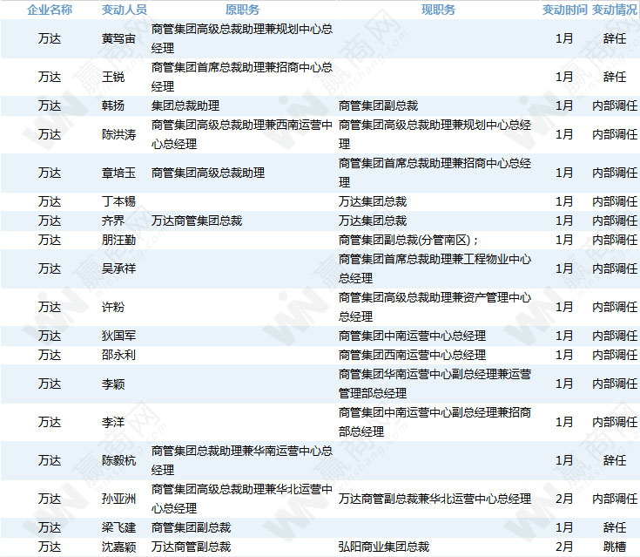
Task: Click 万达 in 李颖's row
Action: click(x=50, y=384)
